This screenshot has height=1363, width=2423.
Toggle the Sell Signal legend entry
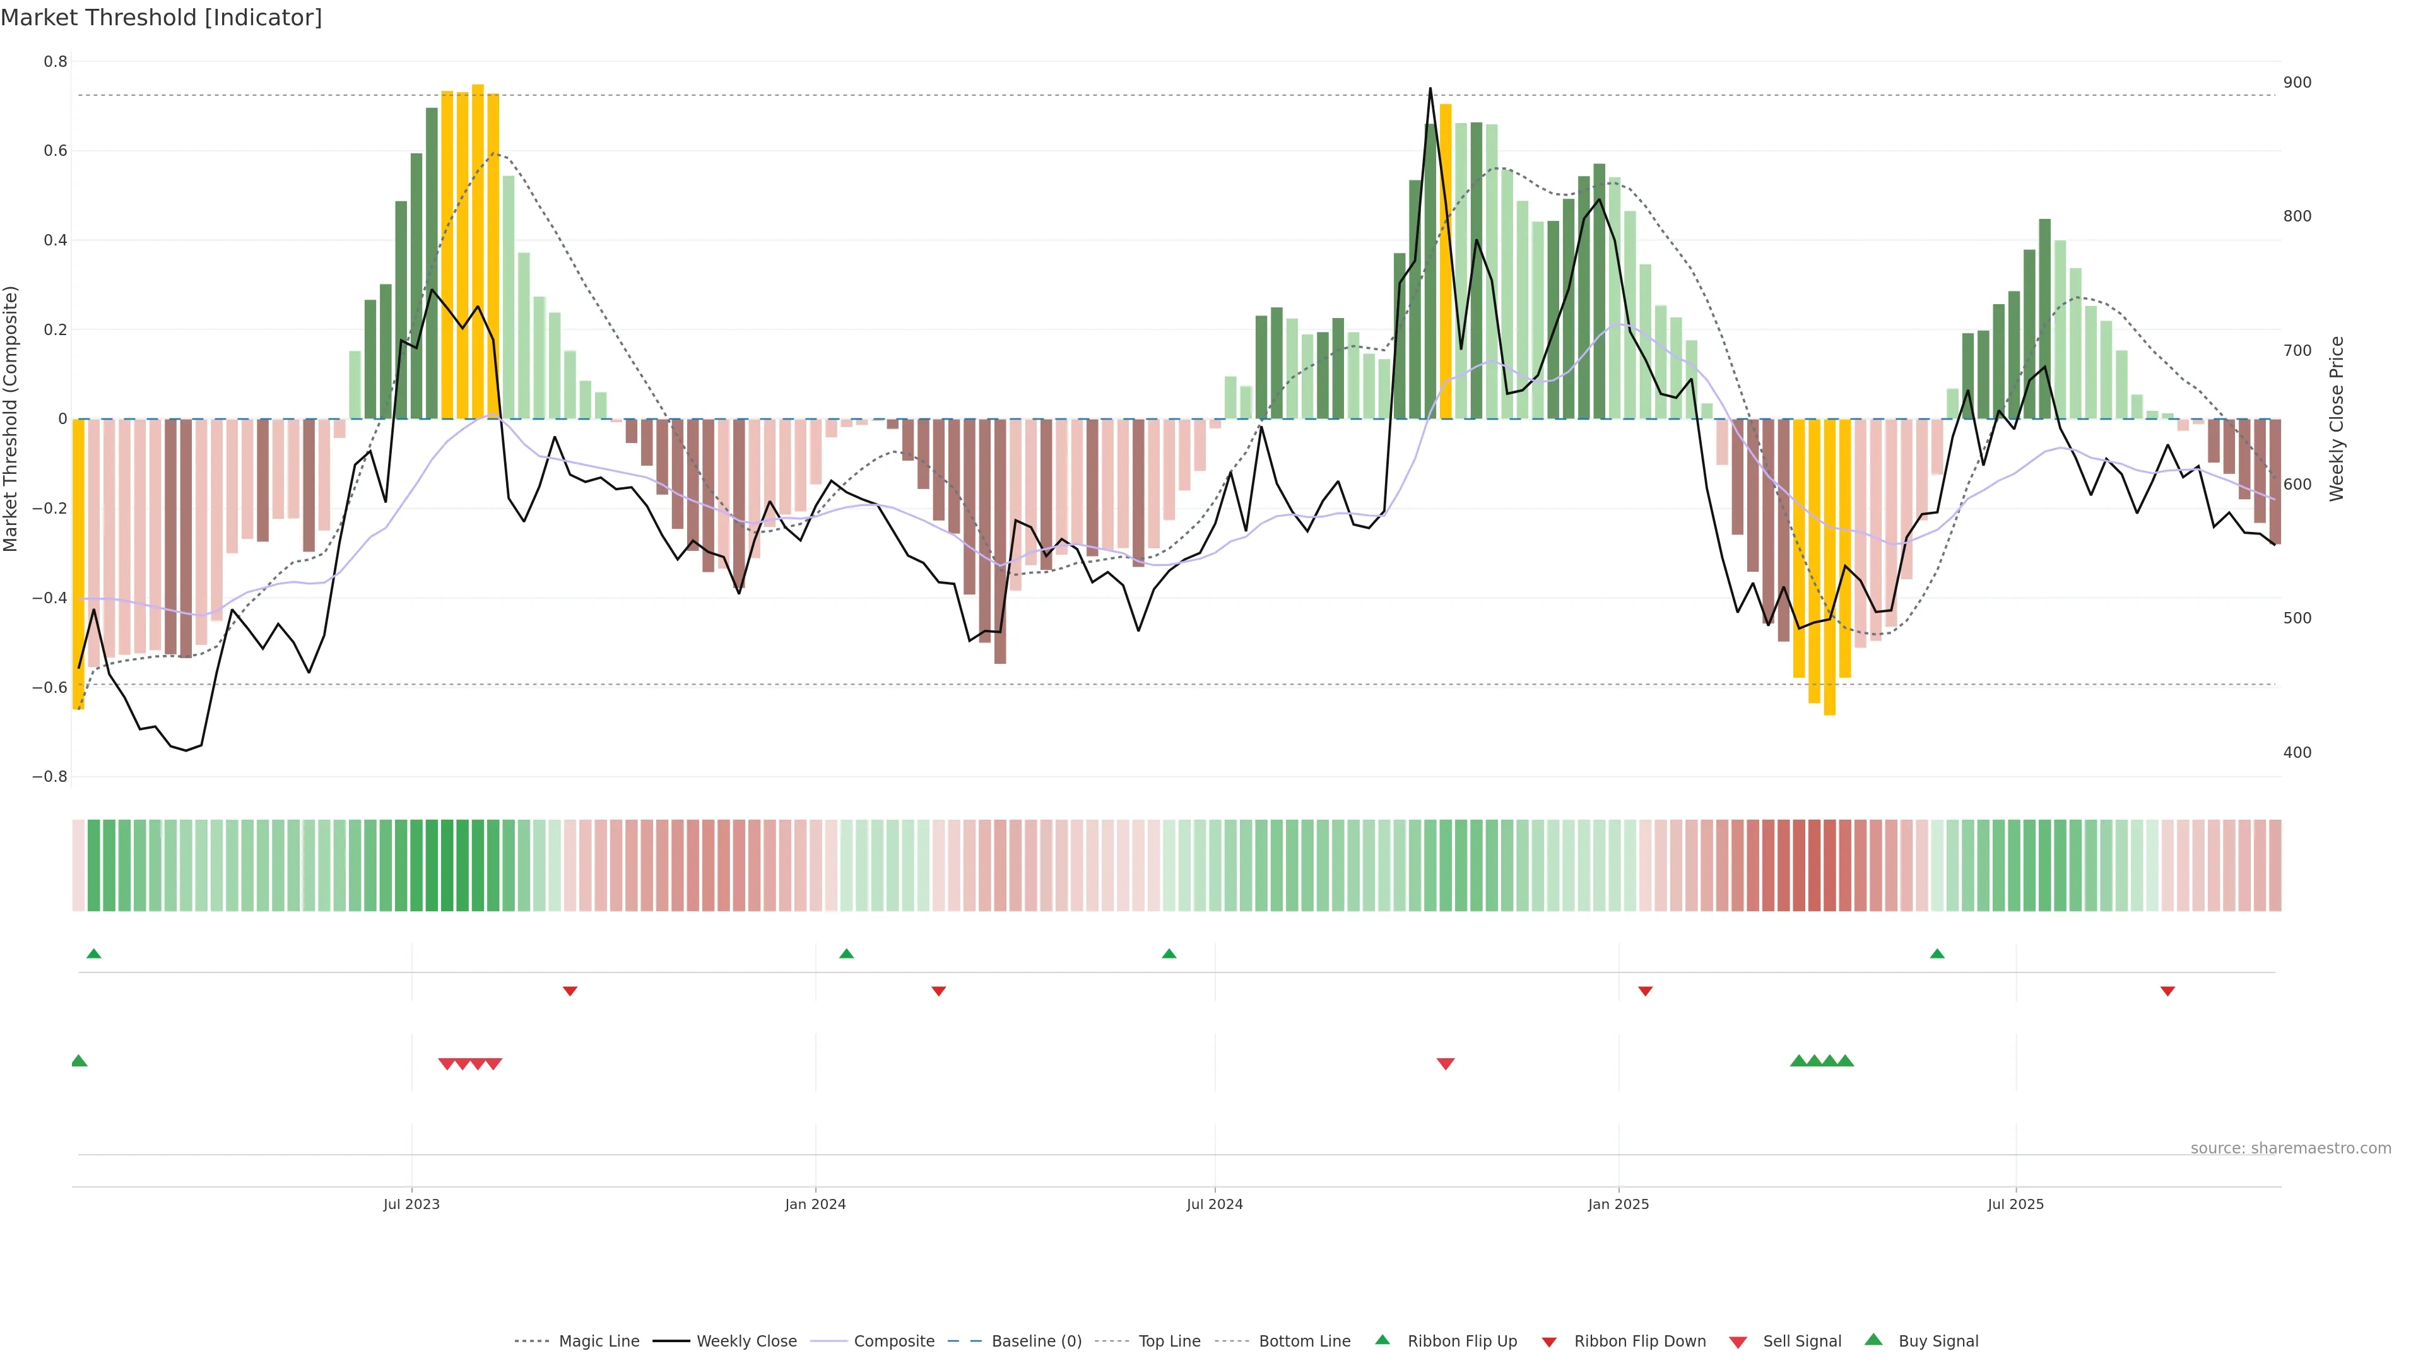tap(1801, 1340)
